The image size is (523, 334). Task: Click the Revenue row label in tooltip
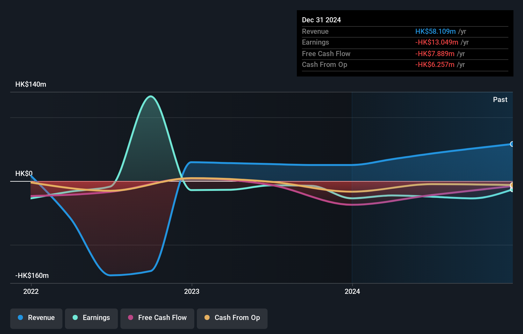pyautogui.click(x=315, y=31)
